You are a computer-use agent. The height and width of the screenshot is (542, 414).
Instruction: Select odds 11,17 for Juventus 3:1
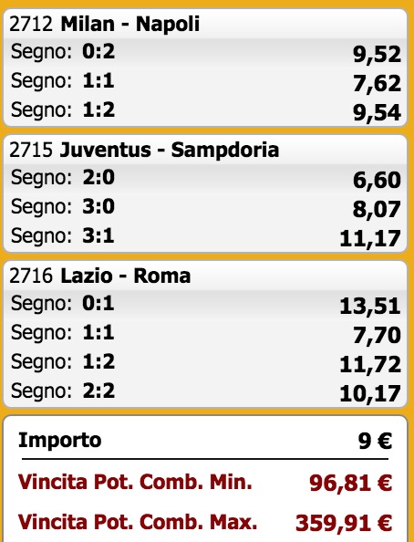pos(370,238)
